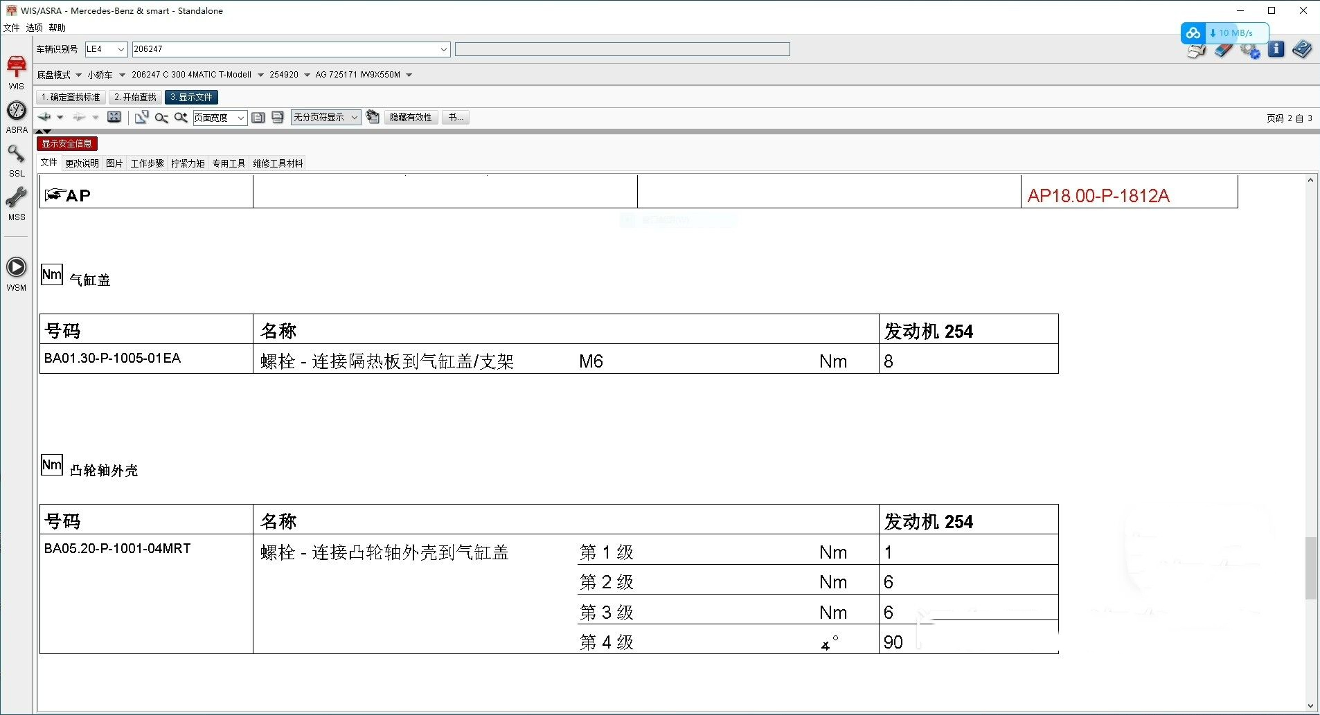Click the Baidu cloud download widget
The image size is (1320, 715).
coord(1224,33)
